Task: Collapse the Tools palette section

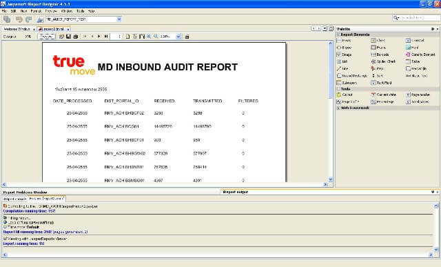Action: 338,89
